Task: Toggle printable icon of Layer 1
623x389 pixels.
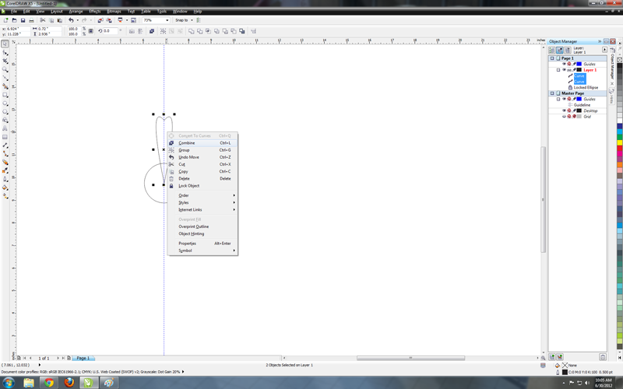Action: click(569, 70)
